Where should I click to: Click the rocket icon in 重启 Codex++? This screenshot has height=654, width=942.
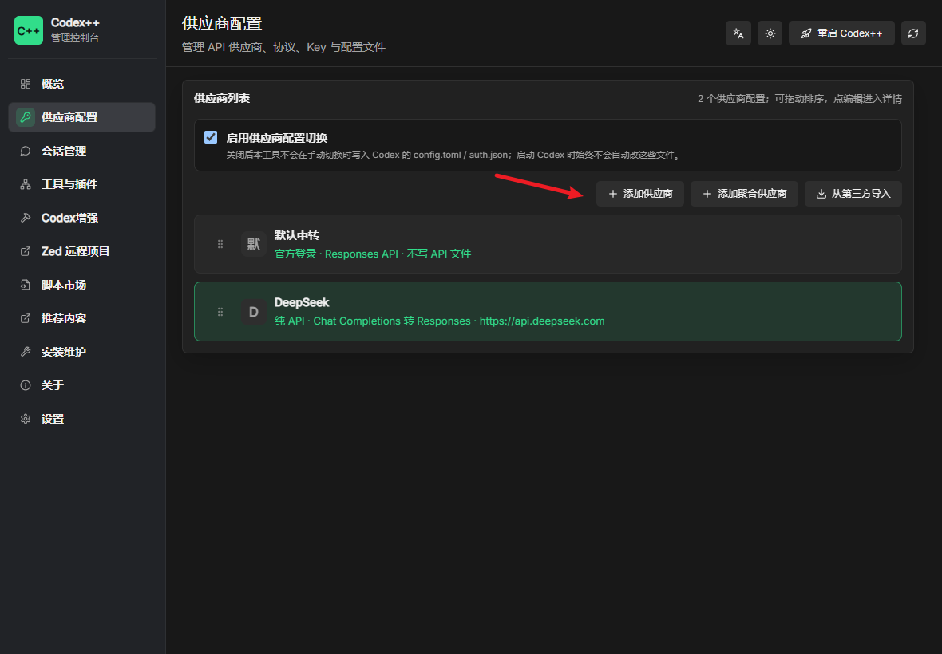pyautogui.click(x=806, y=33)
